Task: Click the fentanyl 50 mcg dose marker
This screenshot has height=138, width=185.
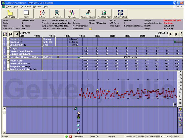Action: pos(77,39)
